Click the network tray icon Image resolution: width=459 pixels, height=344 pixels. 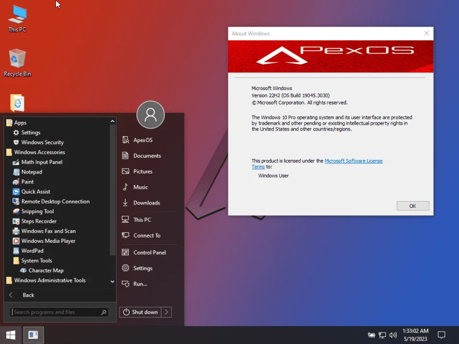click(x=382, y=335)
